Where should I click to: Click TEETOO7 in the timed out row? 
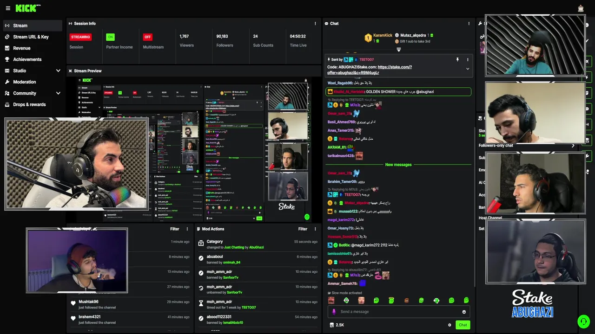coord(249,308)
